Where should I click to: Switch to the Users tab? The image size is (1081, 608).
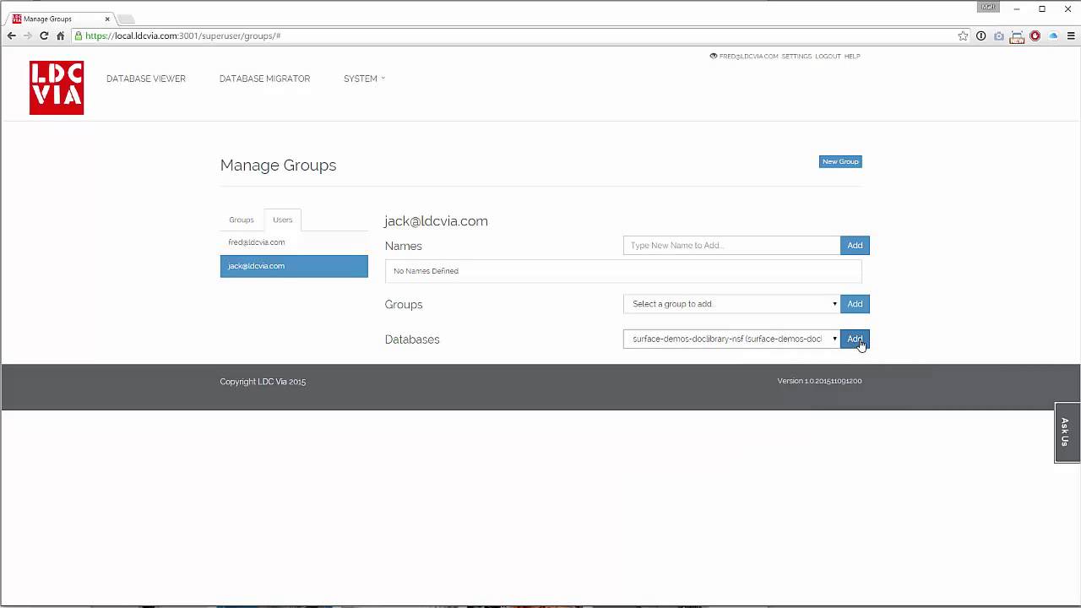(x=282, y=220)
